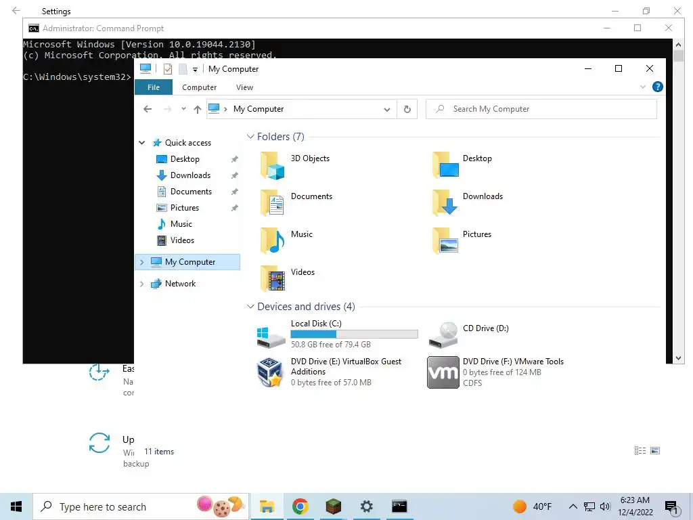The height and width of the screenshot is (520, 693).
Task: Expand the Network tree node
Action: tap(142, 284)
